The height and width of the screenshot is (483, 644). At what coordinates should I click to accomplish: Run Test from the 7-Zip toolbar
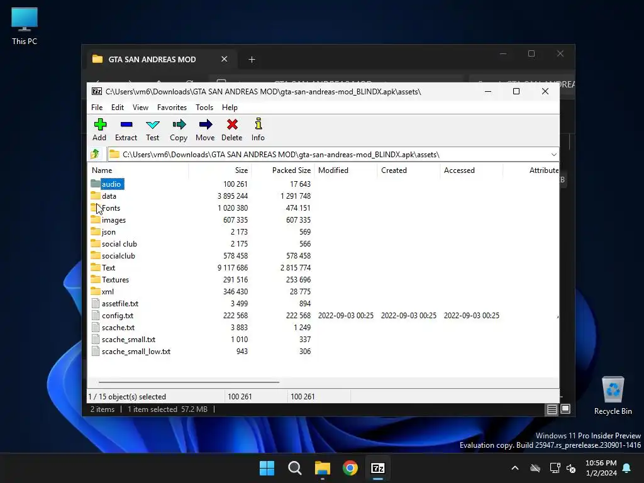152,125
